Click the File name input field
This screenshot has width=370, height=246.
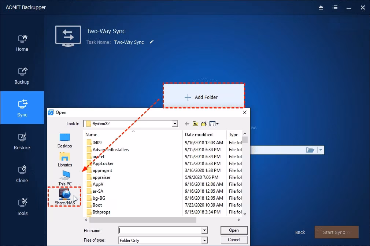(160, 230)
